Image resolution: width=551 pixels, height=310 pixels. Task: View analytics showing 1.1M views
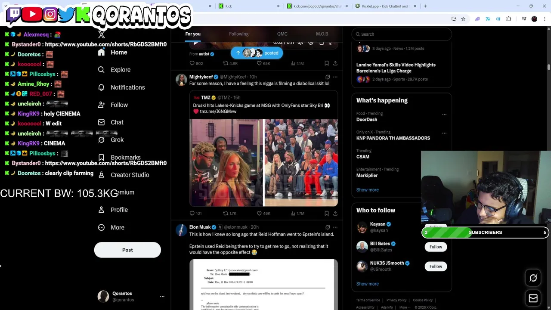point(297,63)
